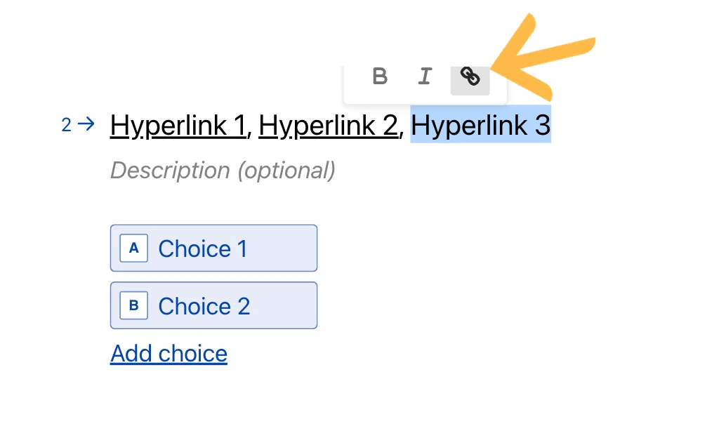Open the Hyperlink 2 link

[x=329, y=126]
